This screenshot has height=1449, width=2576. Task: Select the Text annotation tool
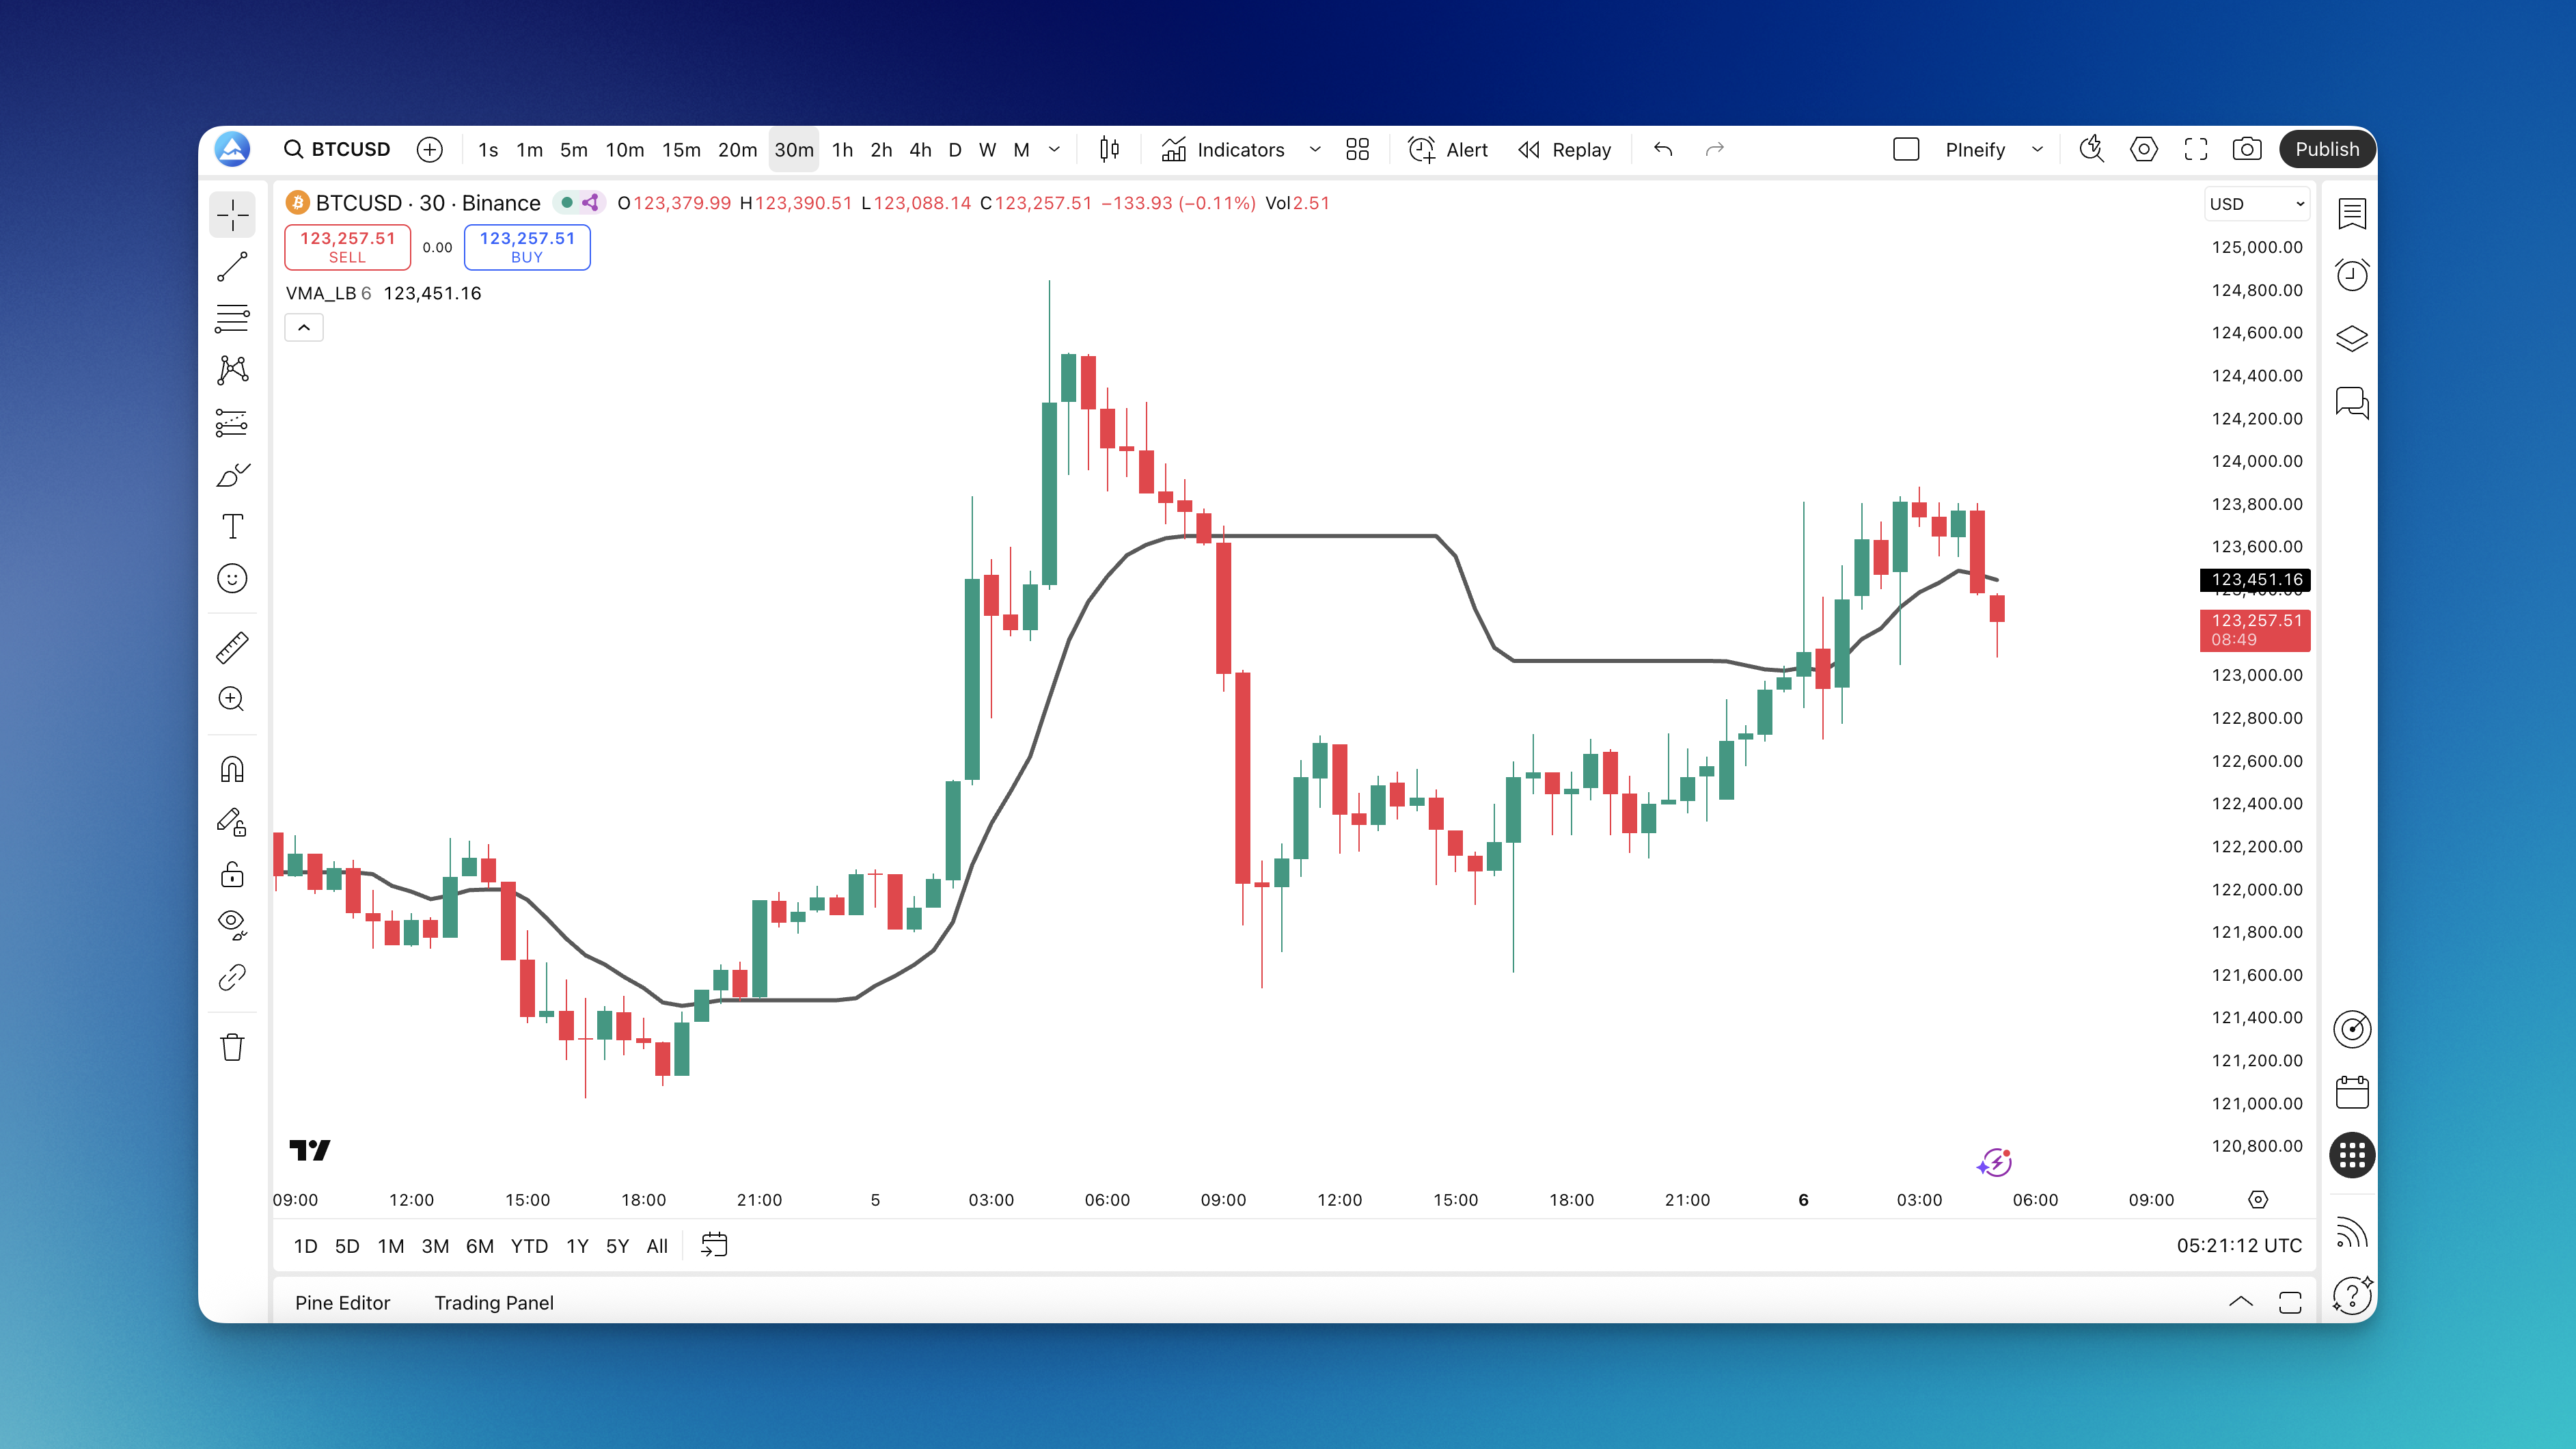coord(232,527)
